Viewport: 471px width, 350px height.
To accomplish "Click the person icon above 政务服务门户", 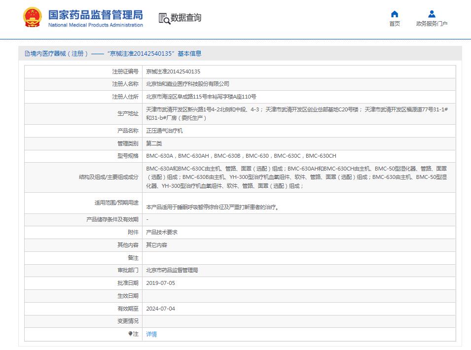I will click(x=431, y=14).
